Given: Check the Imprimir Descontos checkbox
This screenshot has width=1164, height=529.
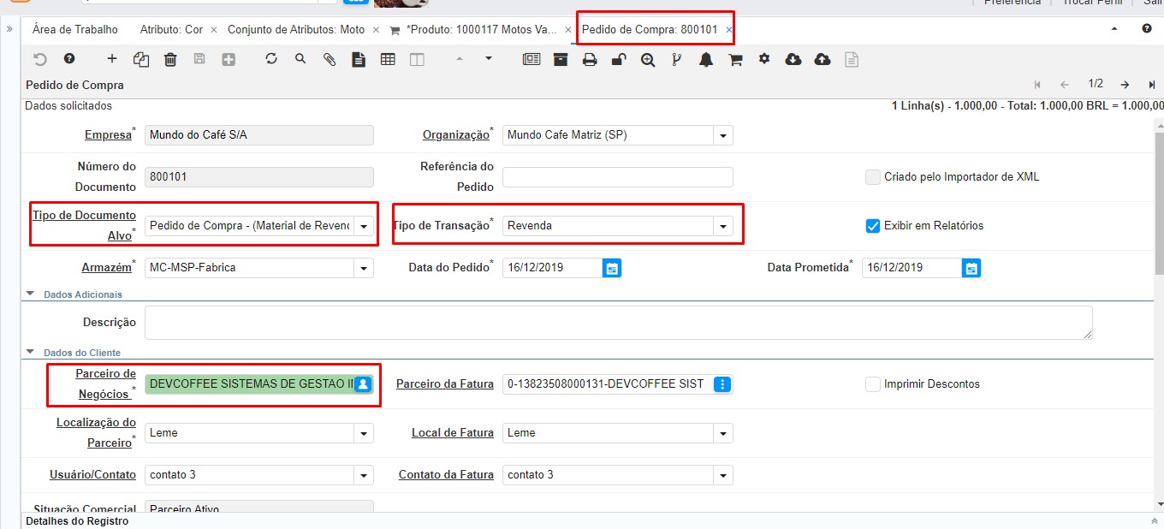Looking at the screenshot, I should (872, 384).
